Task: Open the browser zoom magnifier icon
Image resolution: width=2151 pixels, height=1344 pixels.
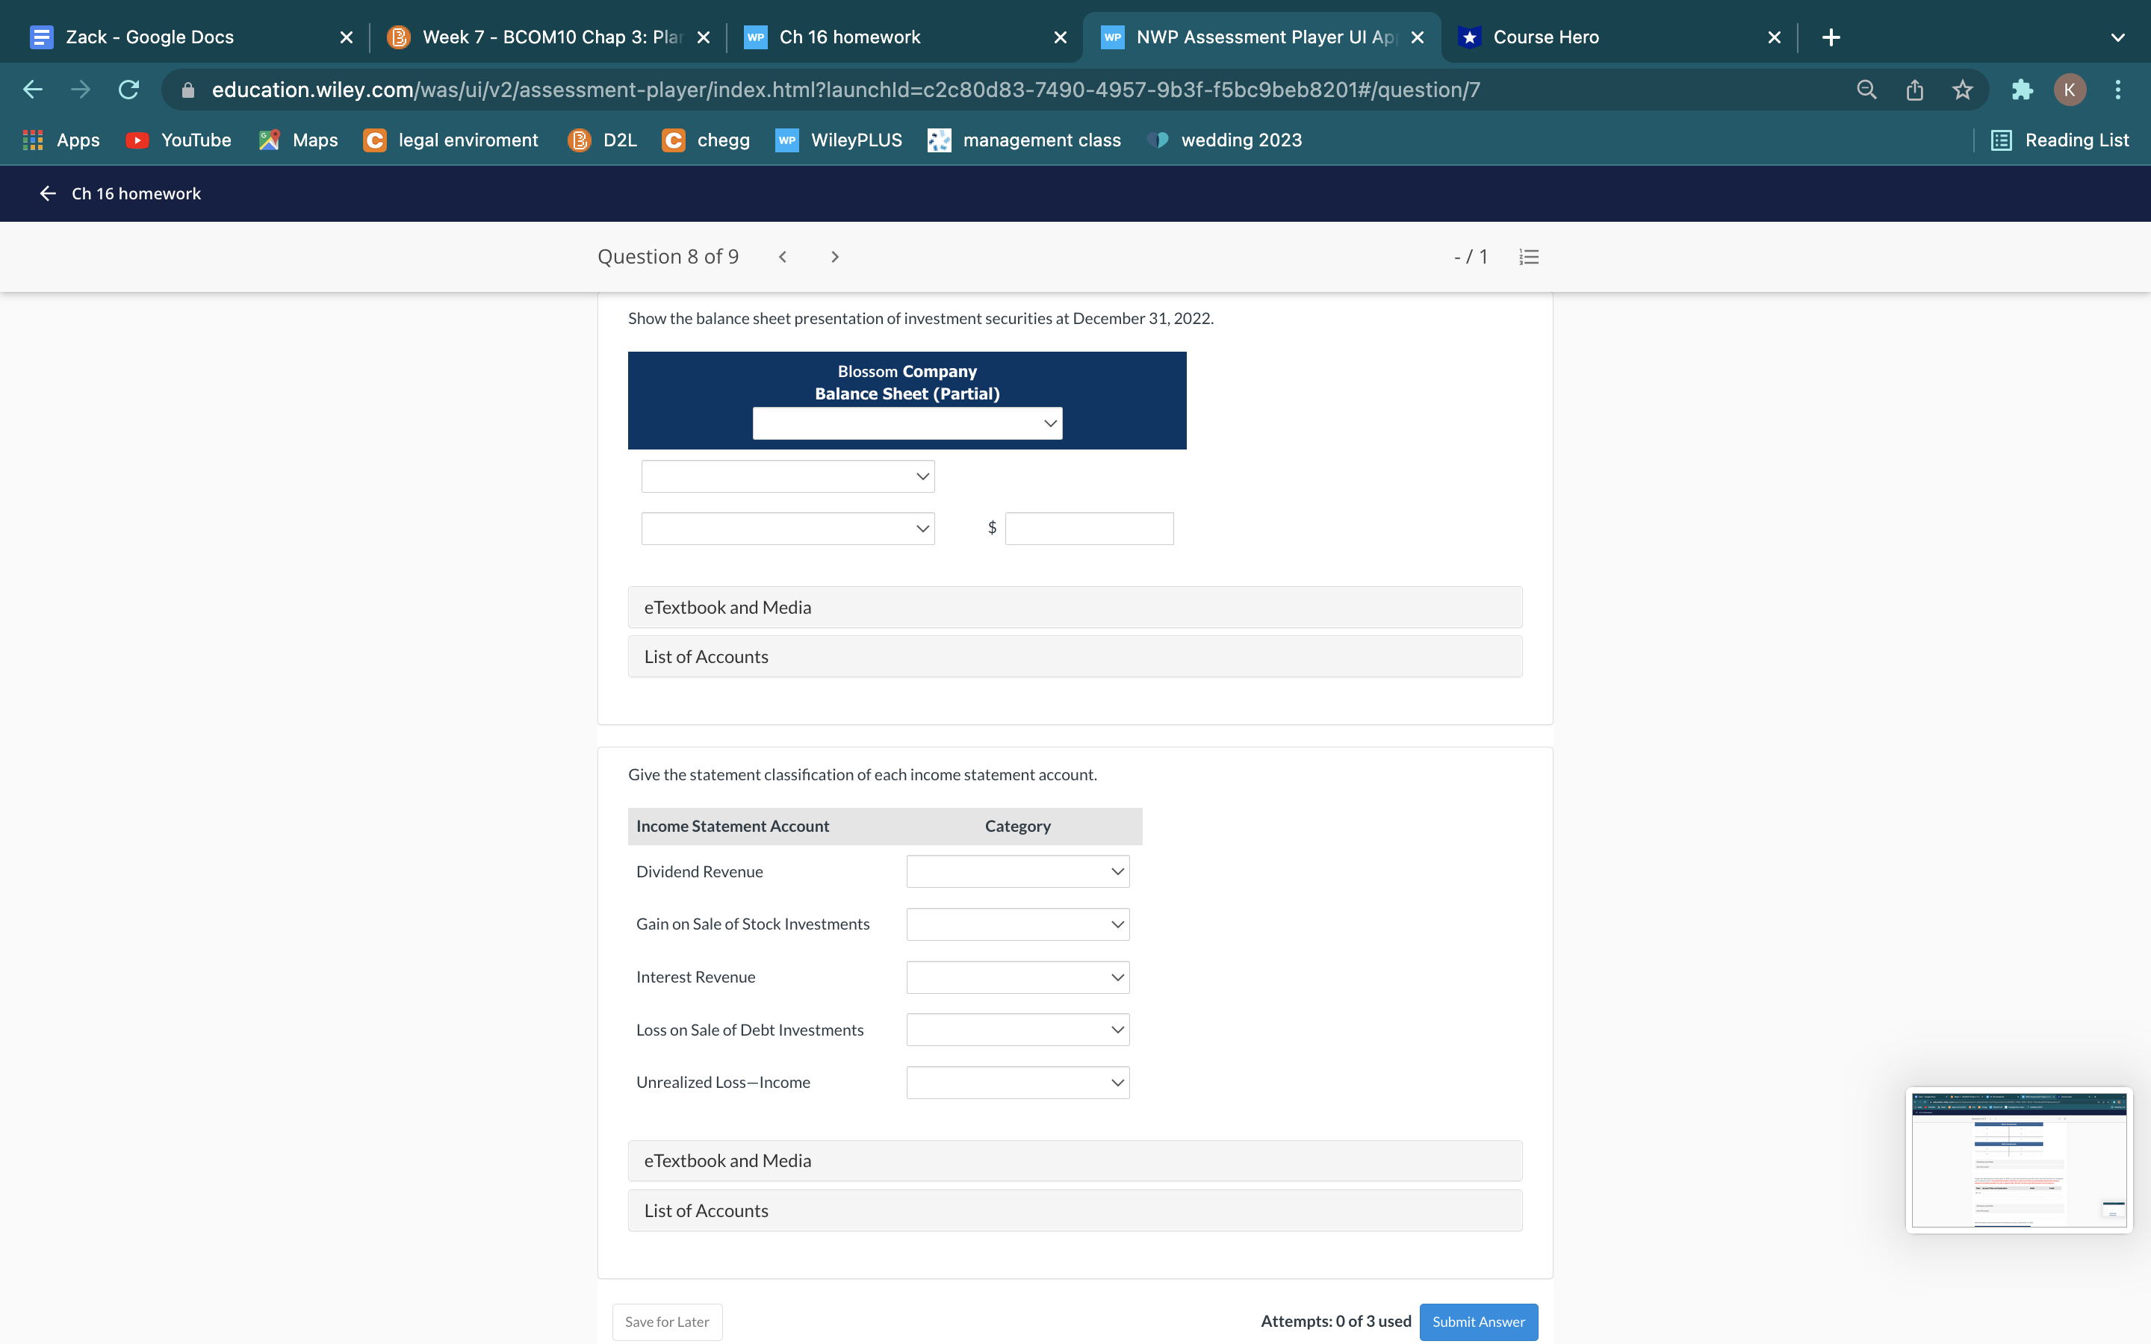Action: point(1866,90)
